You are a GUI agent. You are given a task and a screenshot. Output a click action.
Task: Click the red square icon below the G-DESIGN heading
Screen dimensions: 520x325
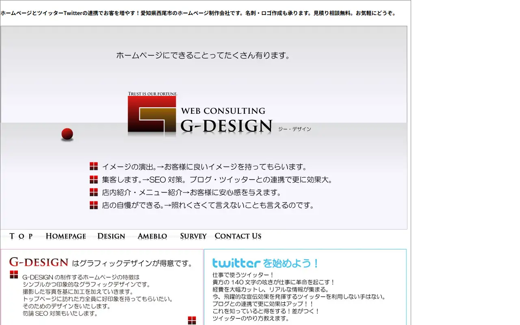tap(14, 275)
